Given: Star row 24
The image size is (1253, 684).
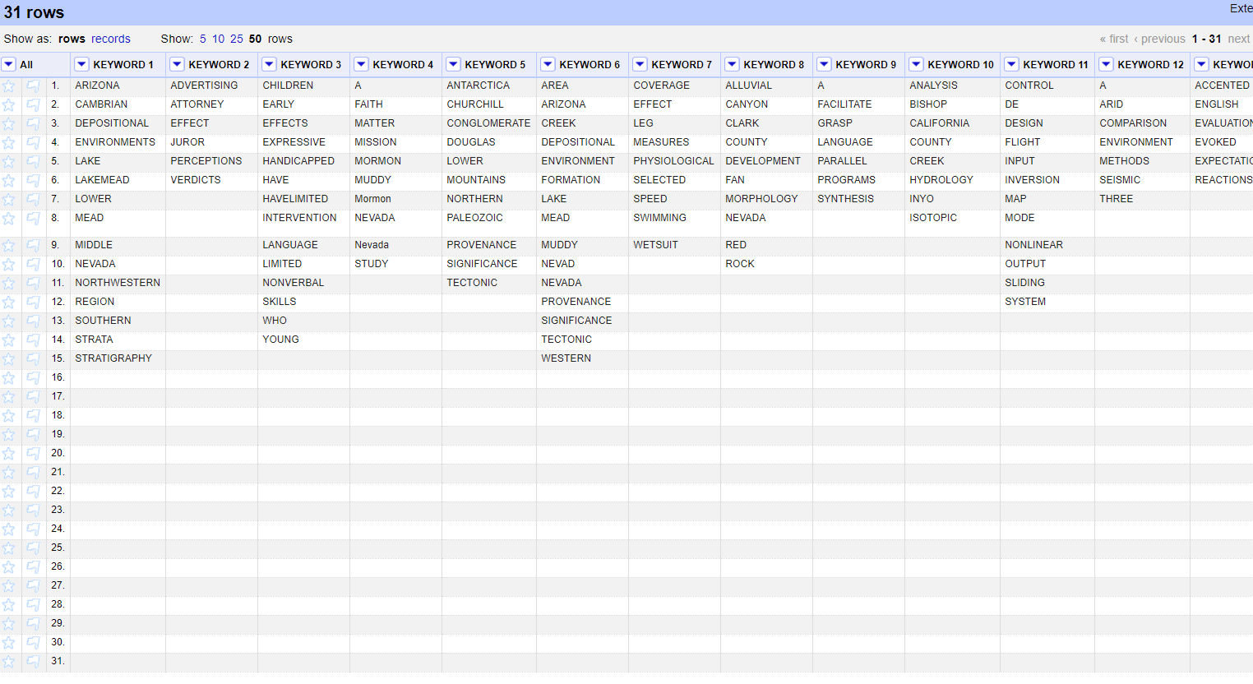Looking at the screenshot, I should click(x=8, y=529).
